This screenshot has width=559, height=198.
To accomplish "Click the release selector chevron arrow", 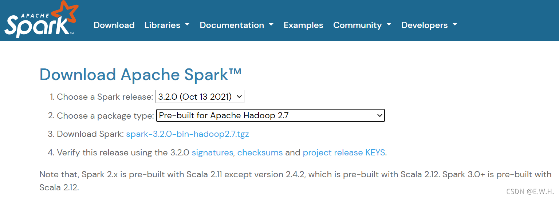I will click(239, 97).
